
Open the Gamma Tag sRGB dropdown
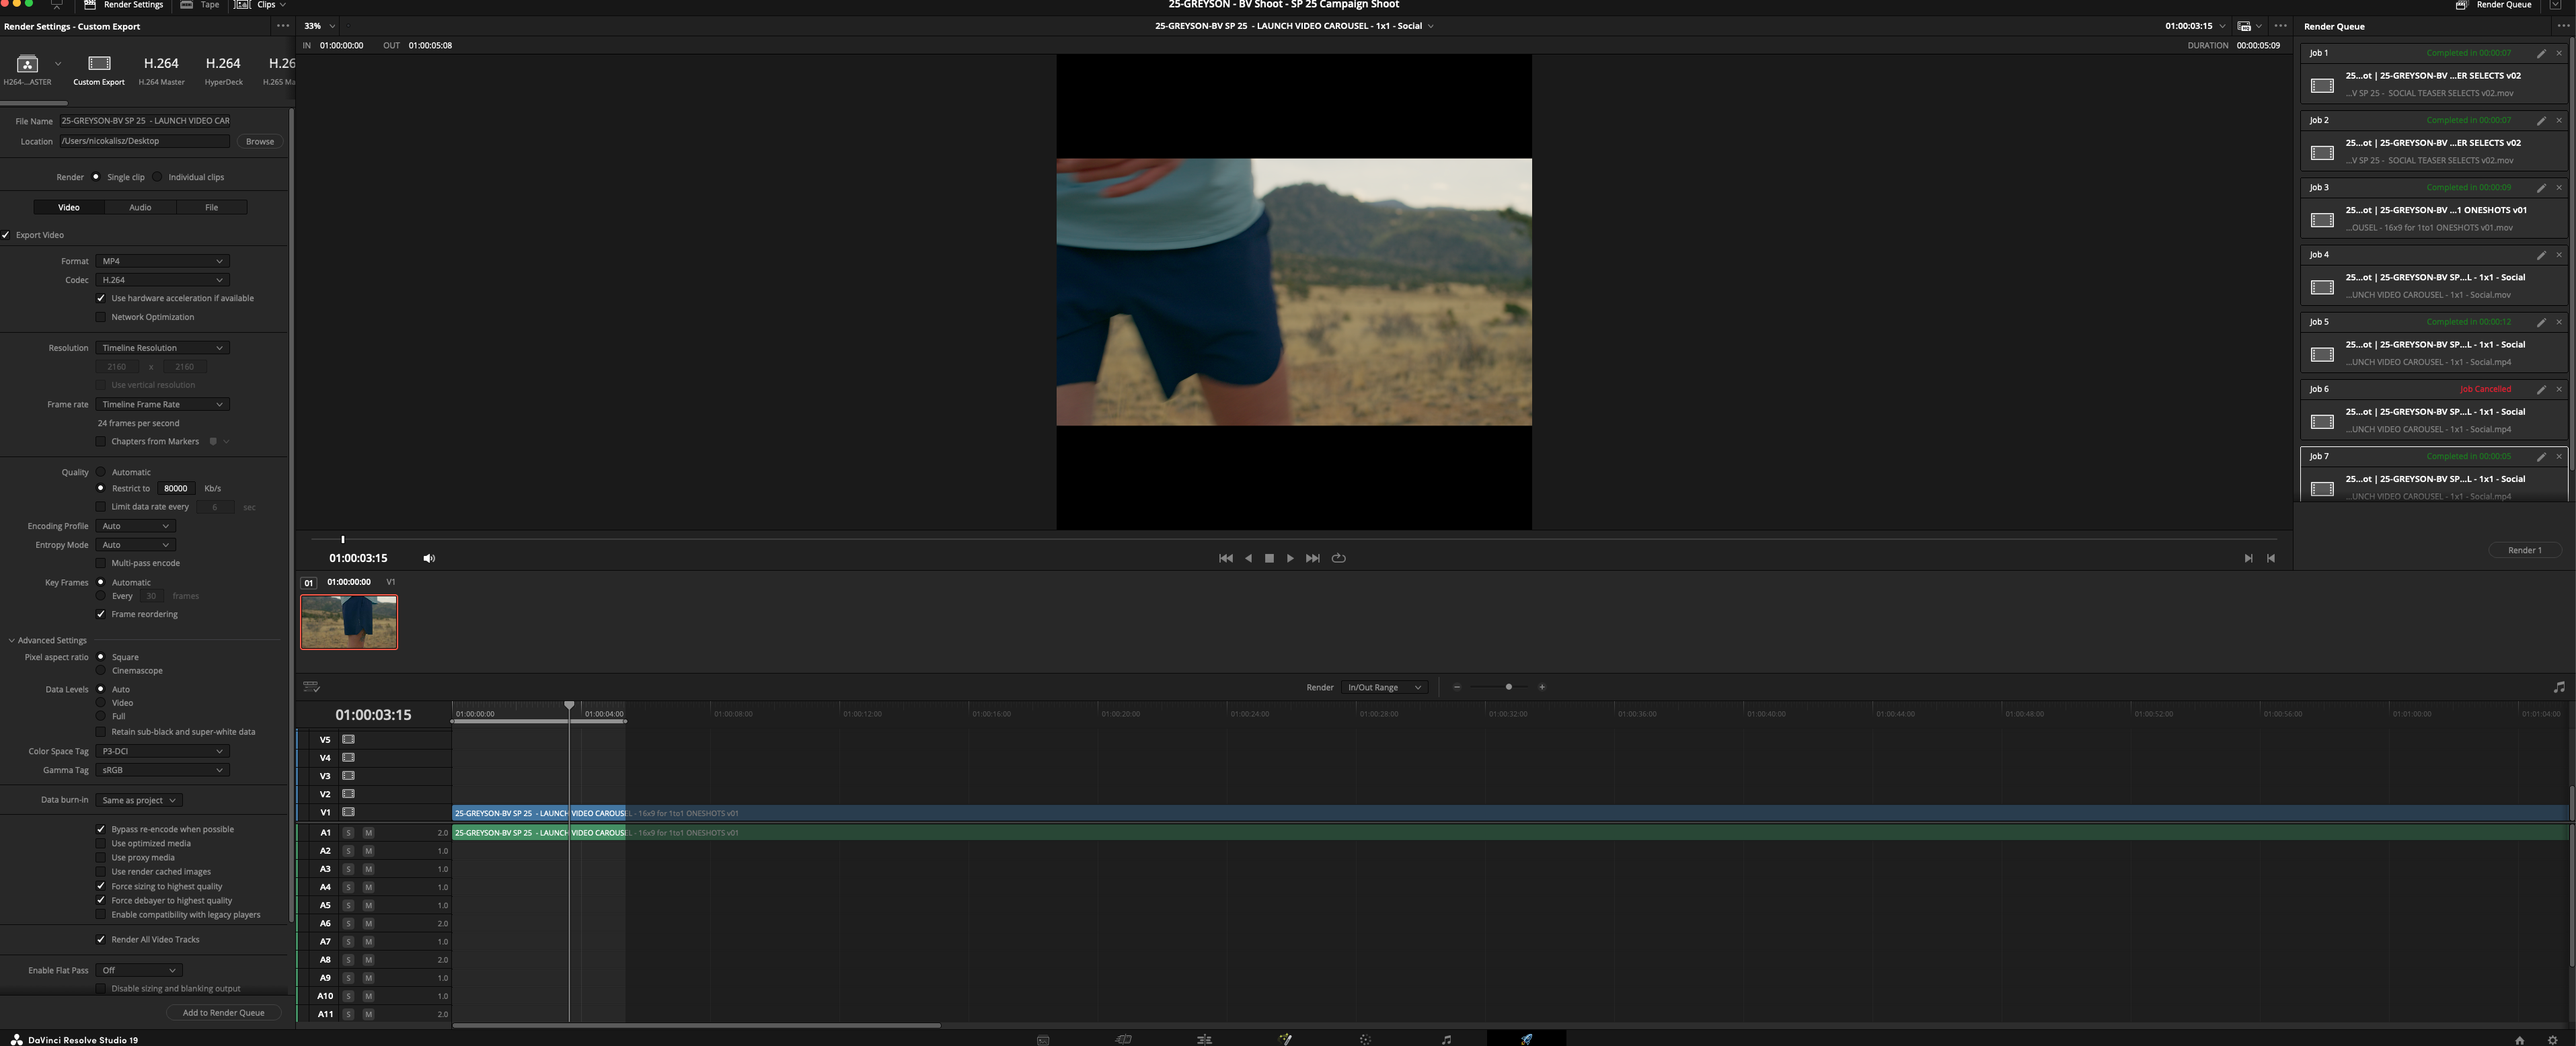(162, 770)
